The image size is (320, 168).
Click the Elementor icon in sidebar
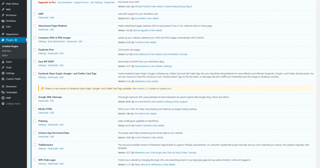[3, 86]
